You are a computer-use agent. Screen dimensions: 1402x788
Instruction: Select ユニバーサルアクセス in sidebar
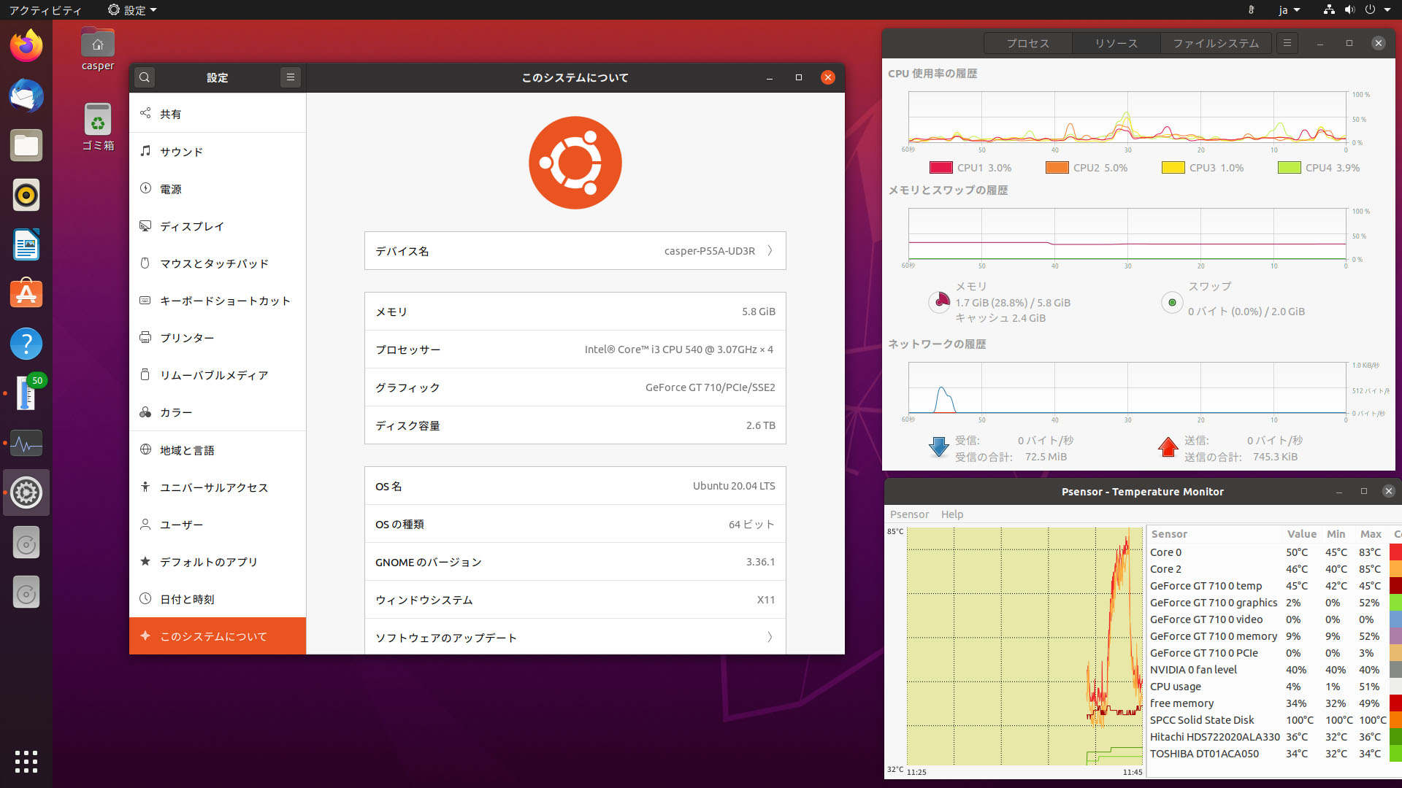click(218, 487)
